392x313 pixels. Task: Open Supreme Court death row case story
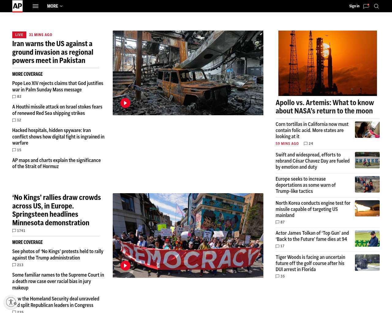pos(58,281)
